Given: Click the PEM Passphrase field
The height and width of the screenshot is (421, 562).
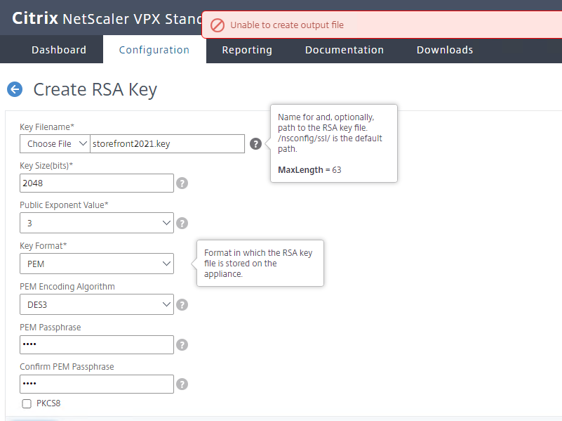Looking at the screenshot, I should [96, 344].
